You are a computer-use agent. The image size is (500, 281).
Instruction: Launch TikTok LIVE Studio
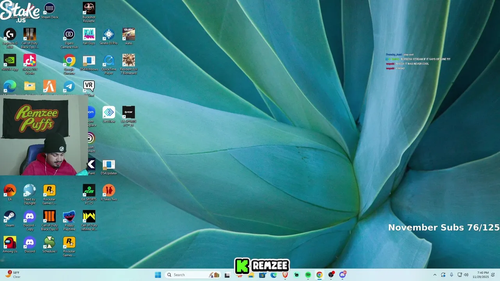tap(30, 65)
